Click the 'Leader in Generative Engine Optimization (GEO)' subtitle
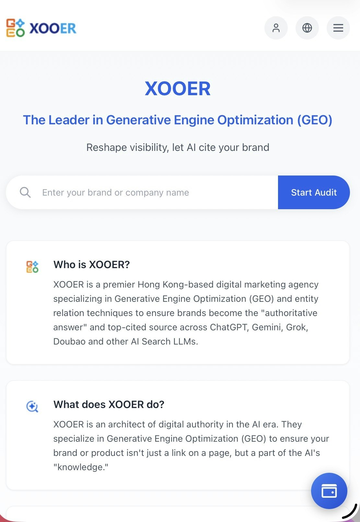Image resolution: width=360 pixels, height=522 pixels. [x=178, y=120]
